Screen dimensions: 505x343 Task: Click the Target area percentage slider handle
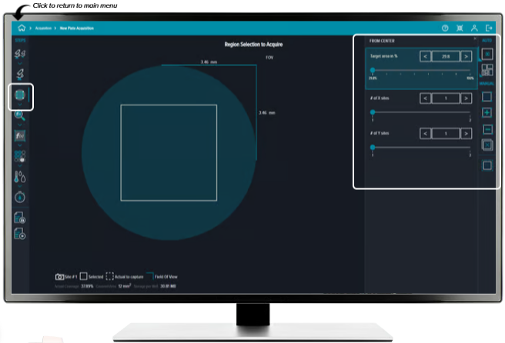tap(373, 70)
